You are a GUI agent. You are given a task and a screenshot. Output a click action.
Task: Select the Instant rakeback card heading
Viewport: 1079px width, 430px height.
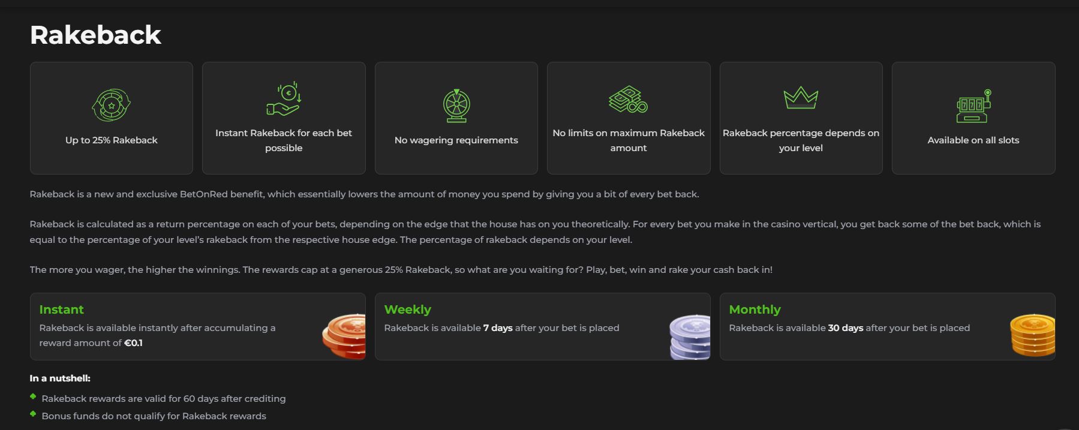click(61, 309)
